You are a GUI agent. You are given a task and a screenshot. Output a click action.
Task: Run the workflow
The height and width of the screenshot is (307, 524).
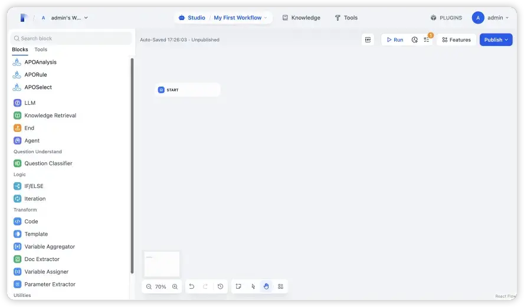coord(395,39)
